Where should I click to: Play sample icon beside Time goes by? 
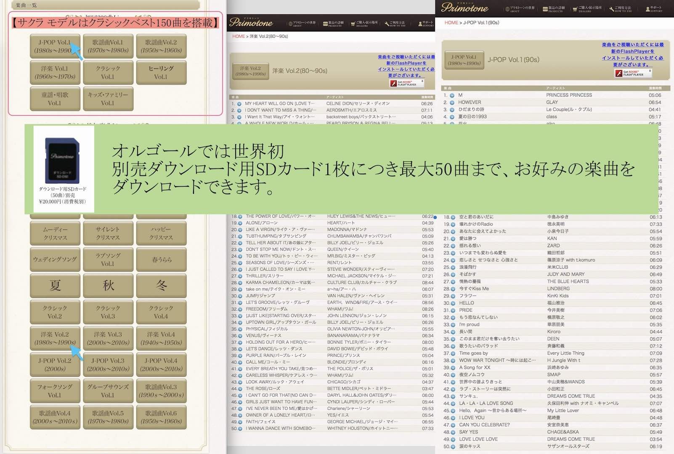click(453, 354)
